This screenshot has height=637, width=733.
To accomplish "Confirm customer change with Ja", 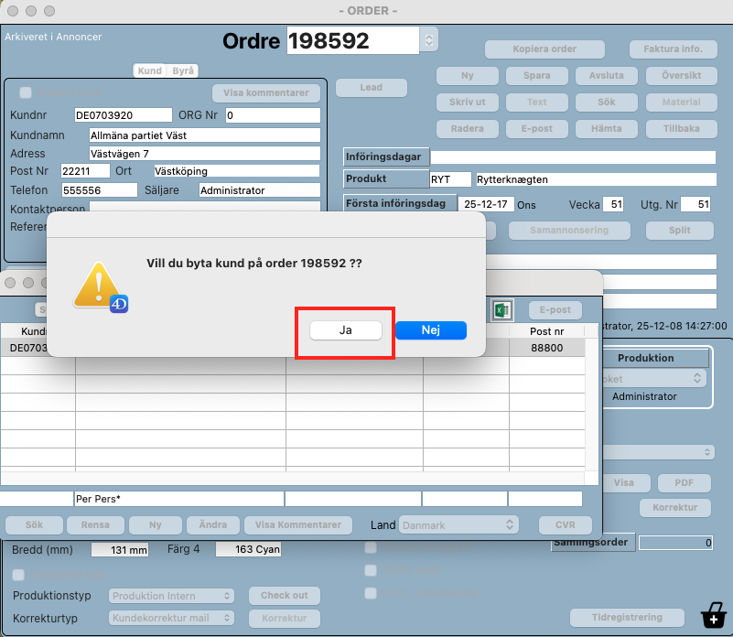I will coord(345,330).
